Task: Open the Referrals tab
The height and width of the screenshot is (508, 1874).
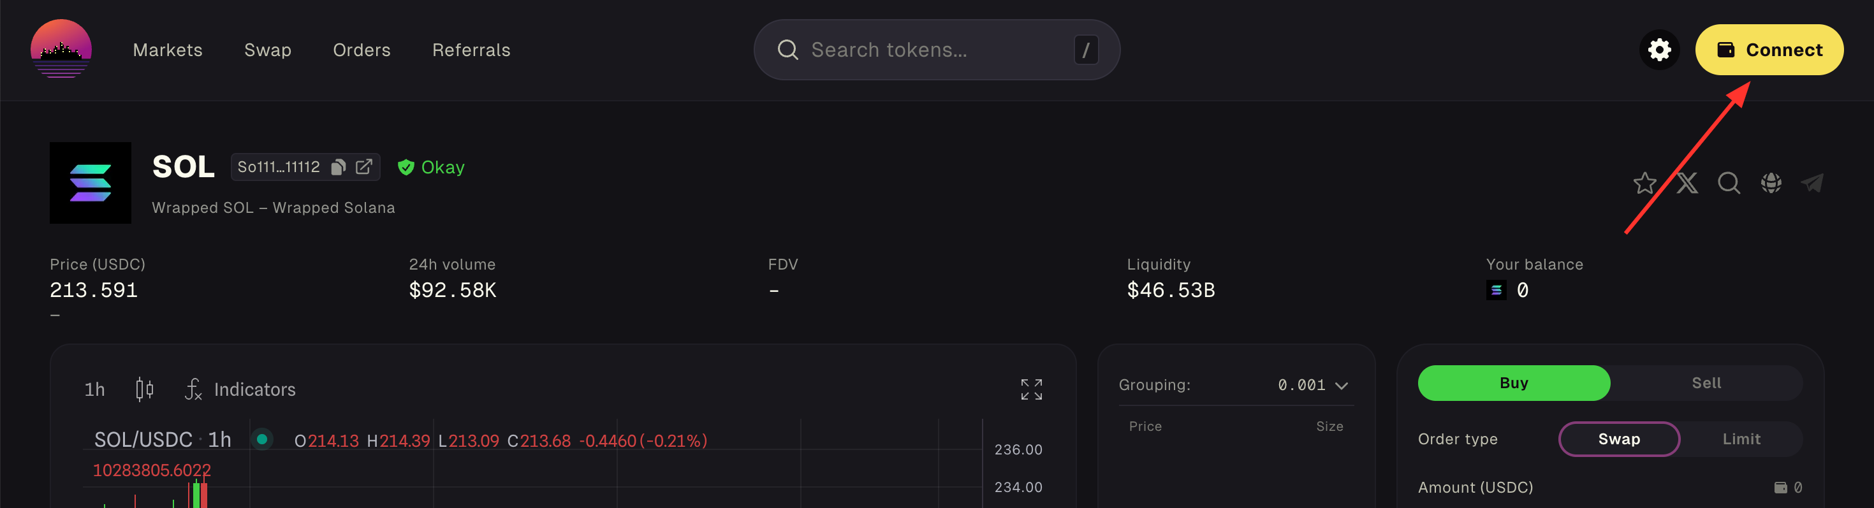Action: tap(471, 50)
